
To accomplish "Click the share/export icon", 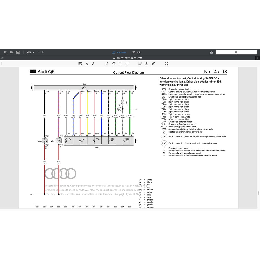I will [212, 52].
